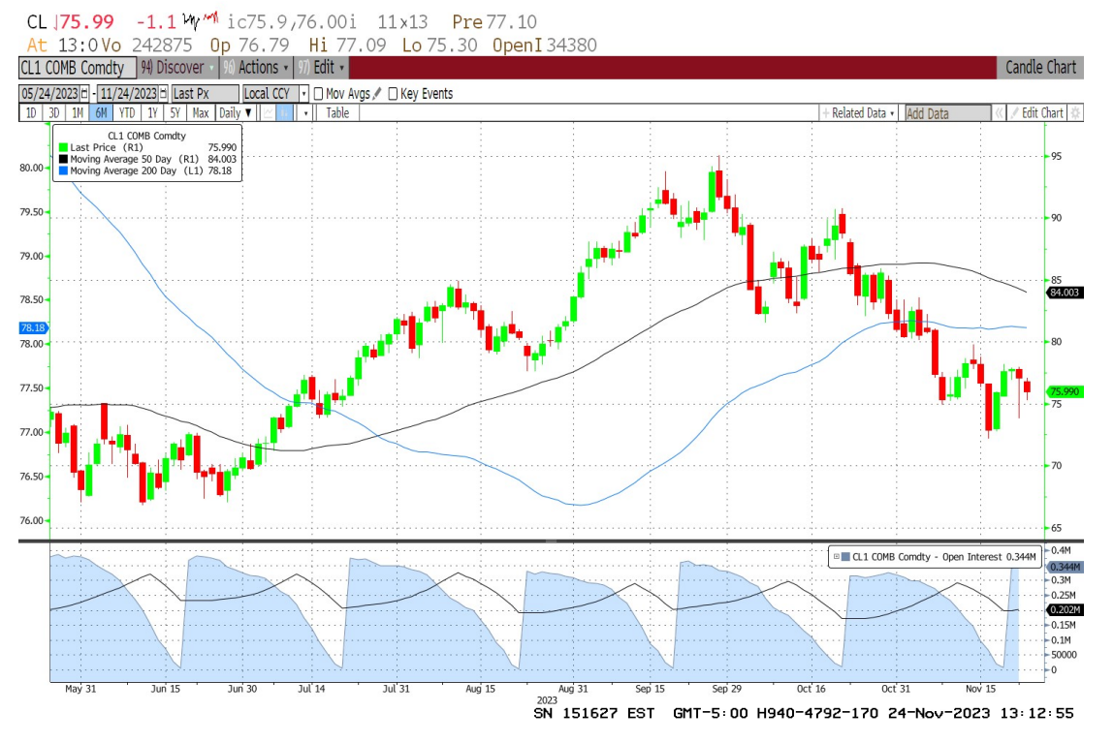This screenshot has height=743, width=1114.
Task: Click the 'Jul 14' date axis label
Action: 311,689
